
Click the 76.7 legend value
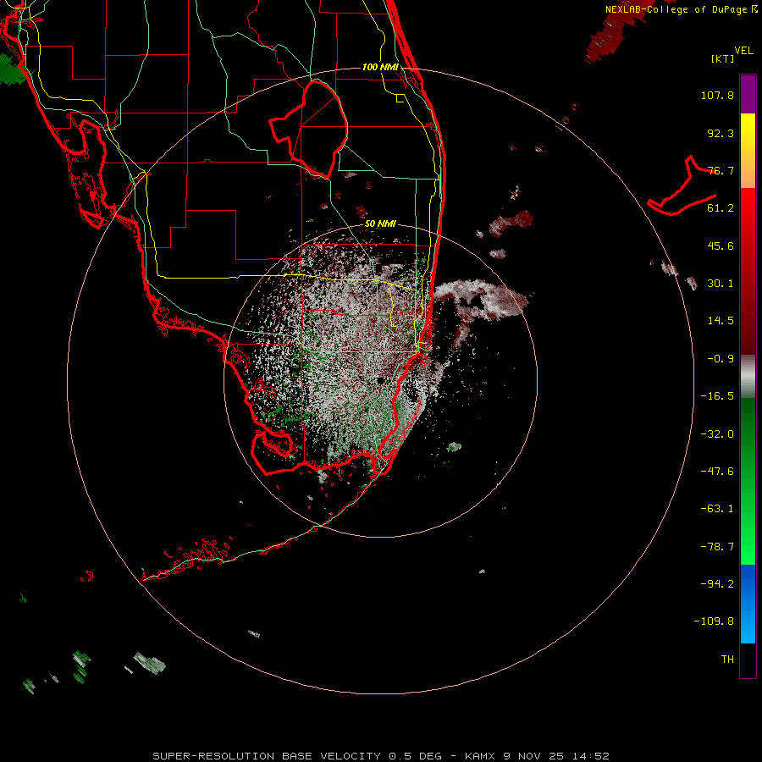(721, 170)
